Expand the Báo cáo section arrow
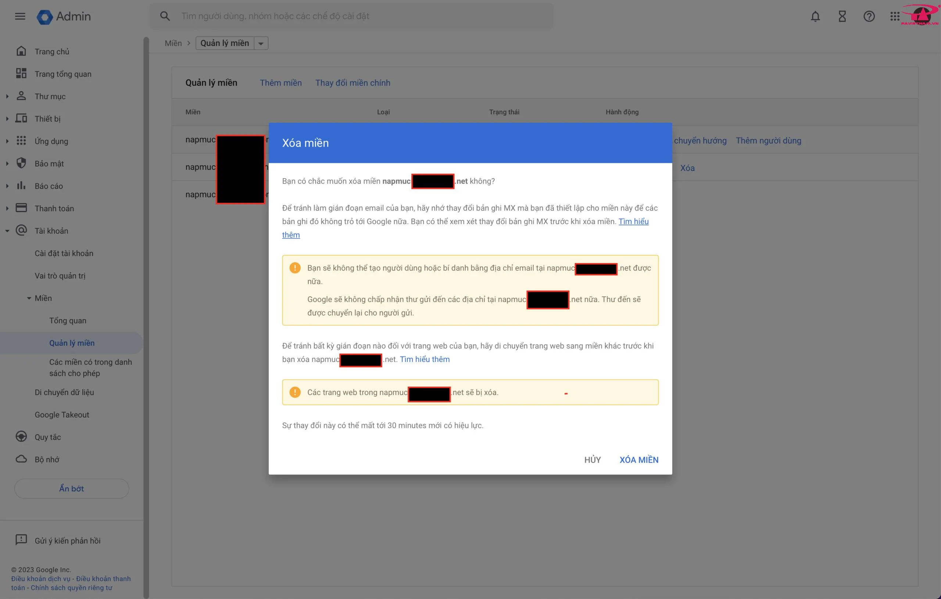 click(7, 186)
